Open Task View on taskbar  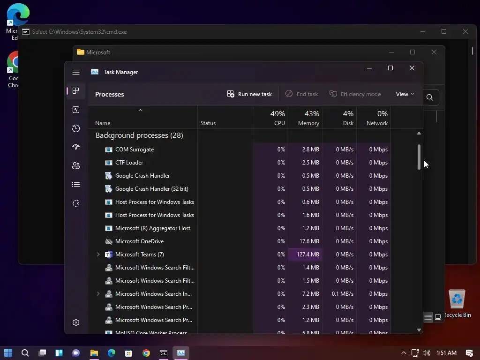click(x=42, y=352)
